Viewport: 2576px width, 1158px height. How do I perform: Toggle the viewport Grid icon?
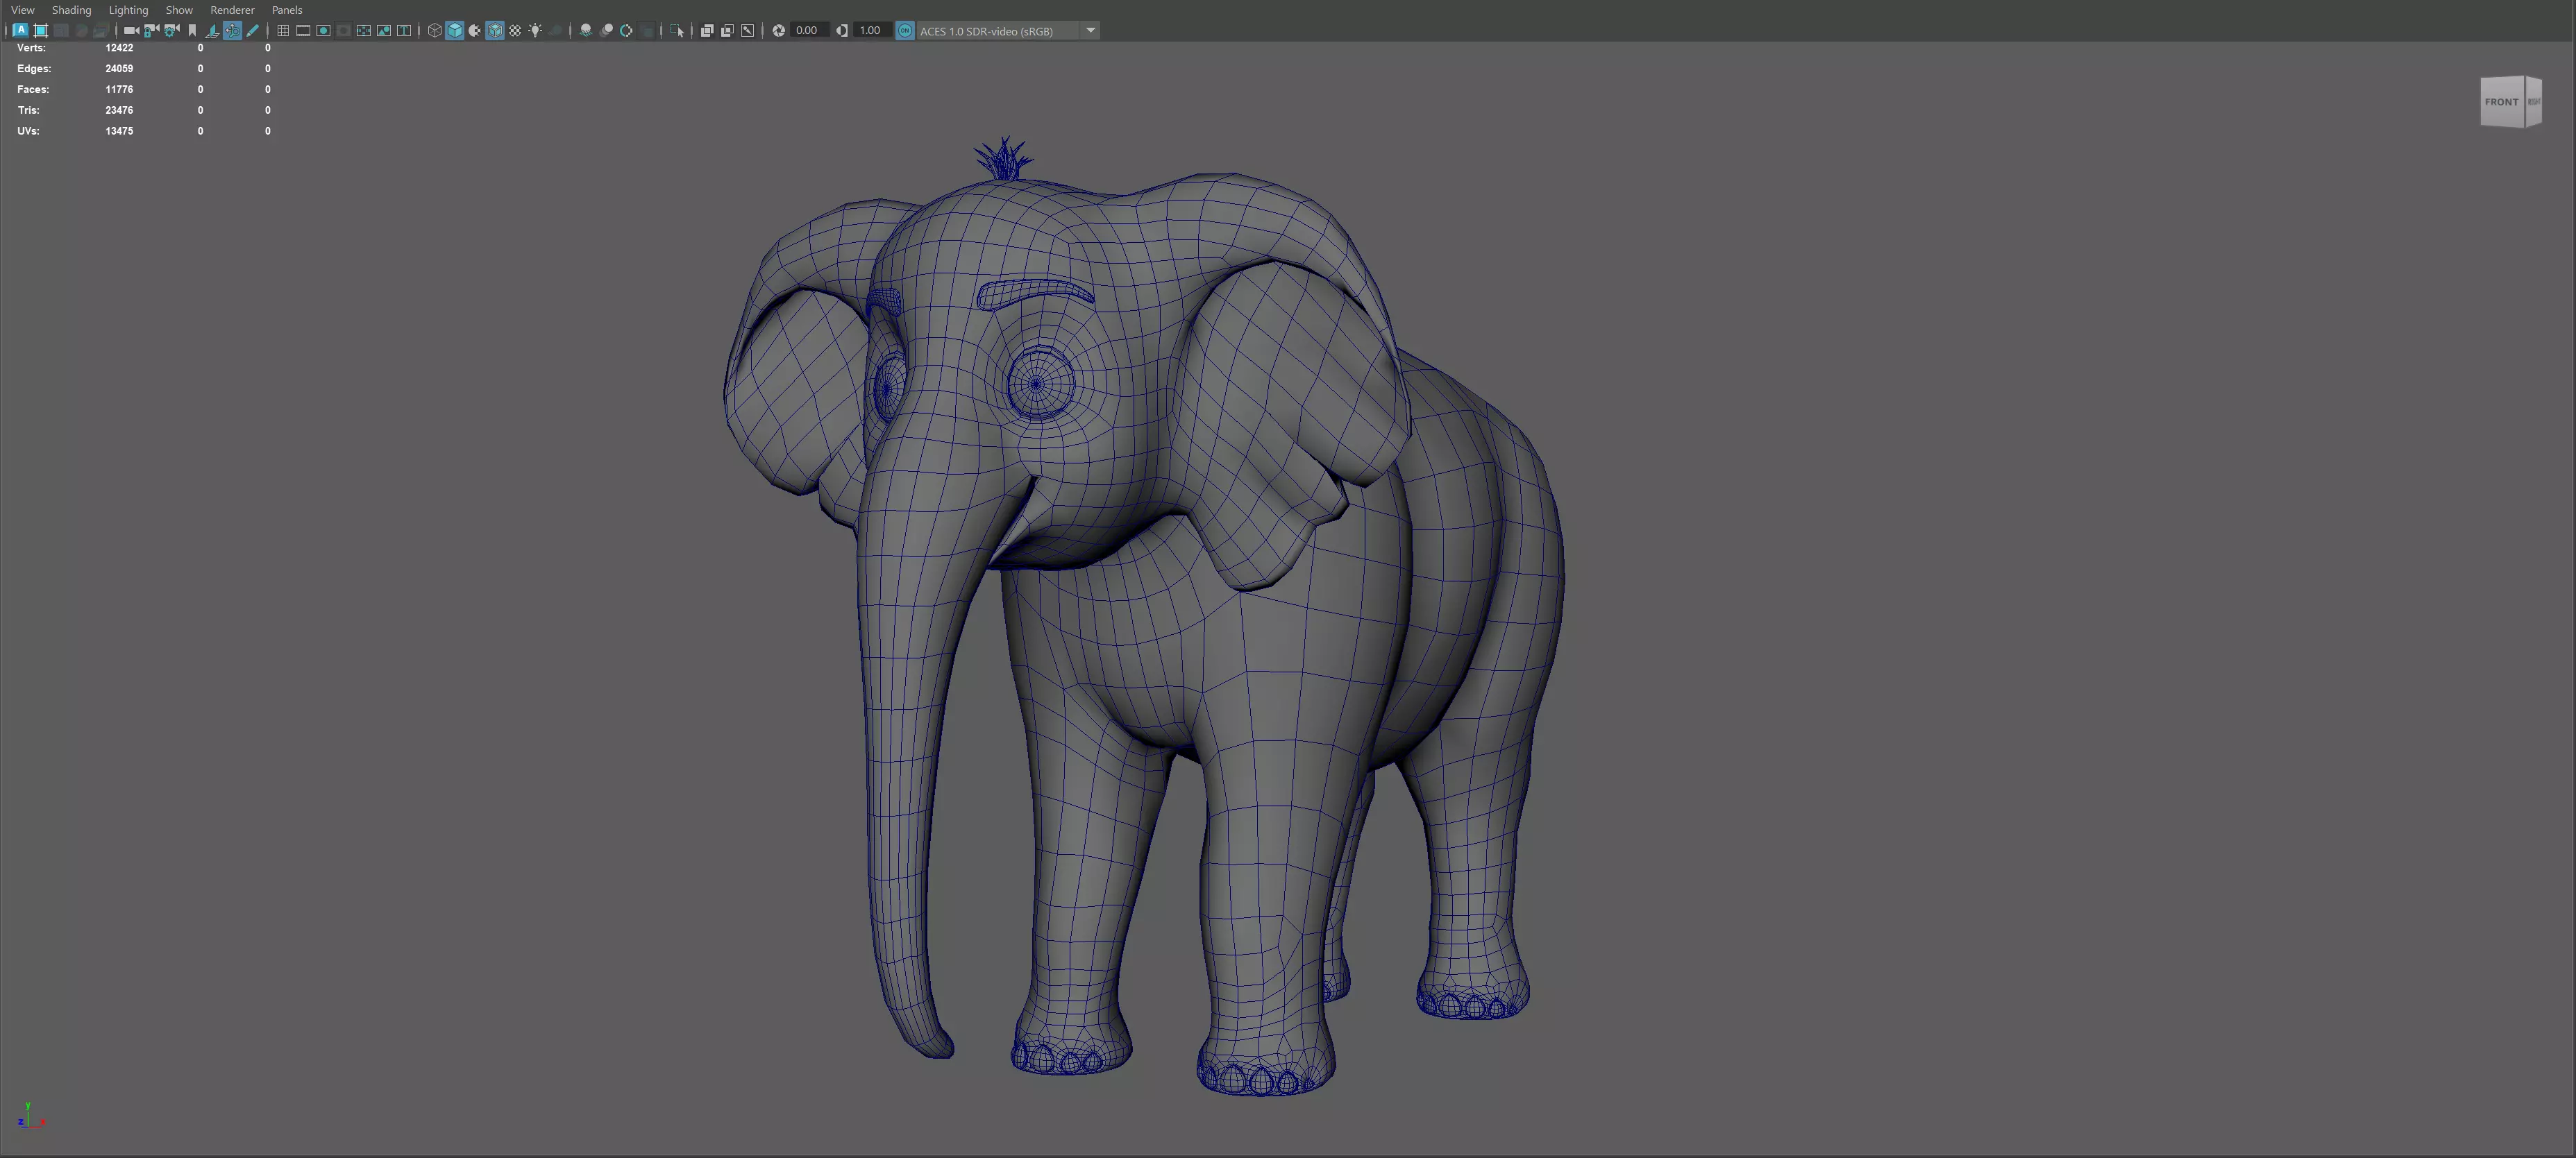click(283, 31)
